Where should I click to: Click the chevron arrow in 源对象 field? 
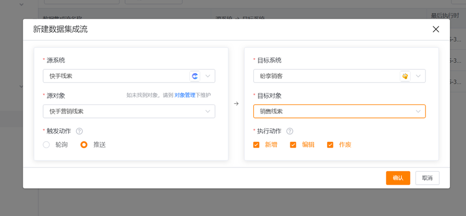pyautogui.click(x=208, y=112)
